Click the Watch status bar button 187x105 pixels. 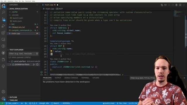(x=55, y=103)
